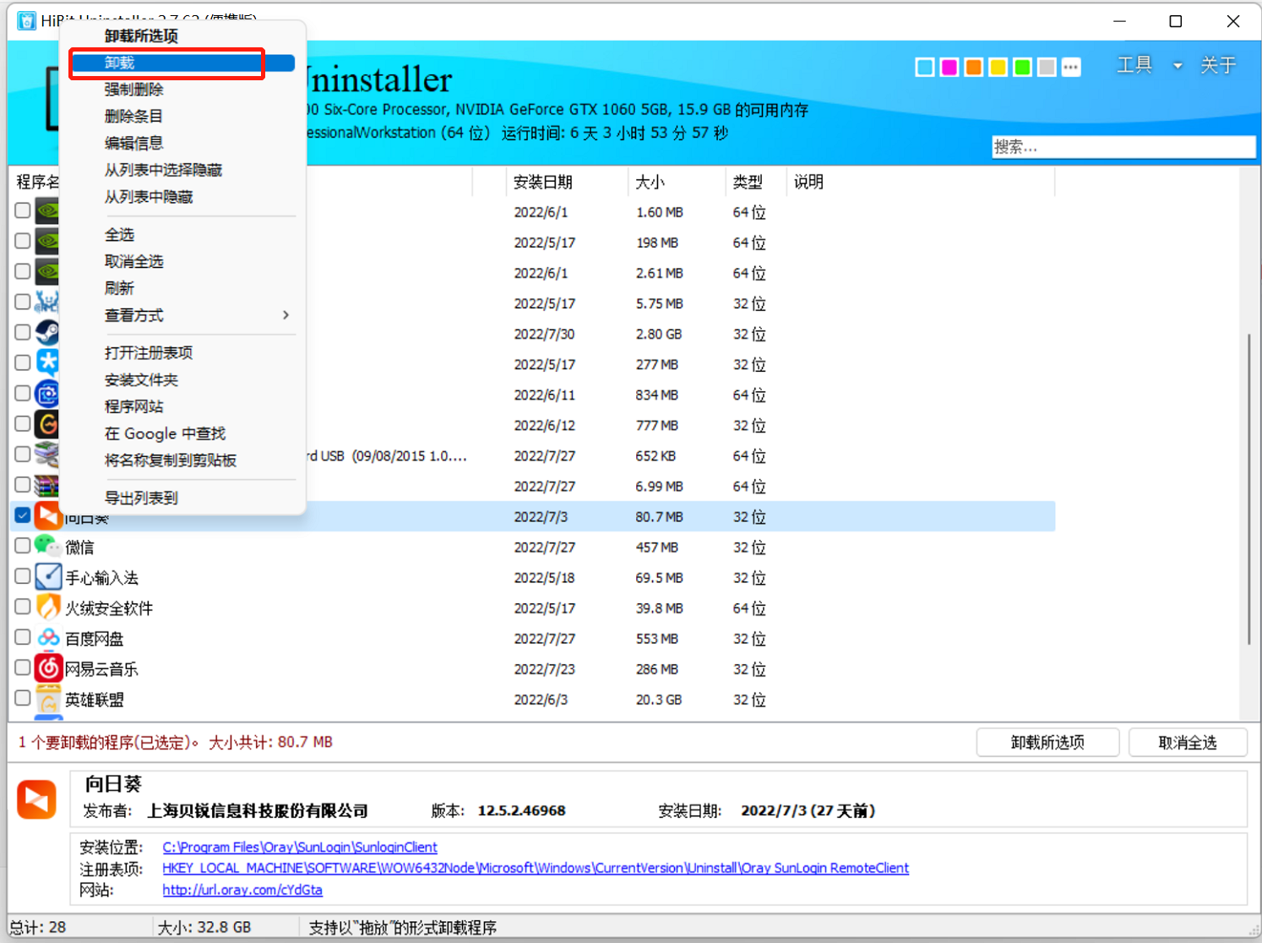This screenshot has height=943, width=1262.
Task: Click the 手心输入法 input method icon
Action: [48, 576]
